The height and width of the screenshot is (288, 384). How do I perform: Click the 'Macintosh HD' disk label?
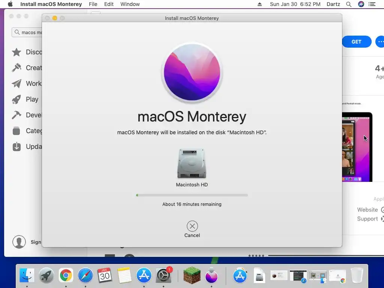pyautogui.click(x=192, y=184)
